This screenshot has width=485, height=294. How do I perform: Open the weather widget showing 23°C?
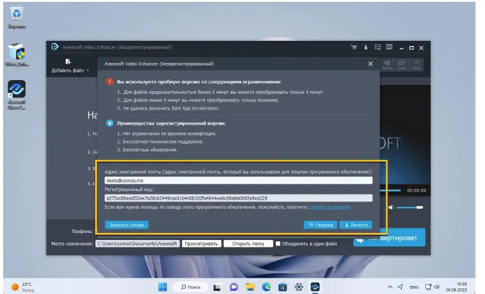(23, 287)
